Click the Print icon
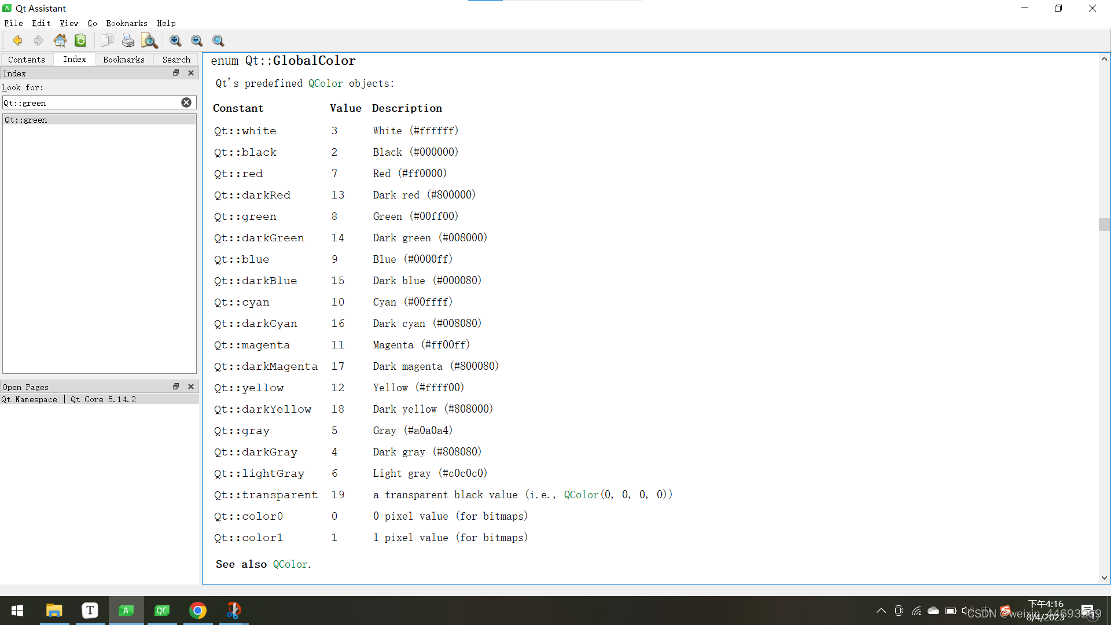 (127, 41)
